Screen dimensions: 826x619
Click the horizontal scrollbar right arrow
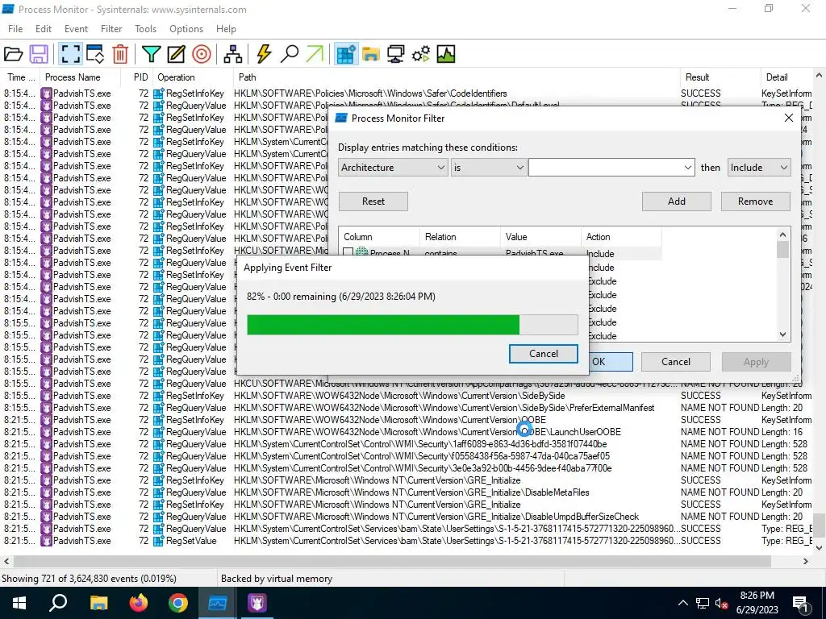click(x=806, y=562)
